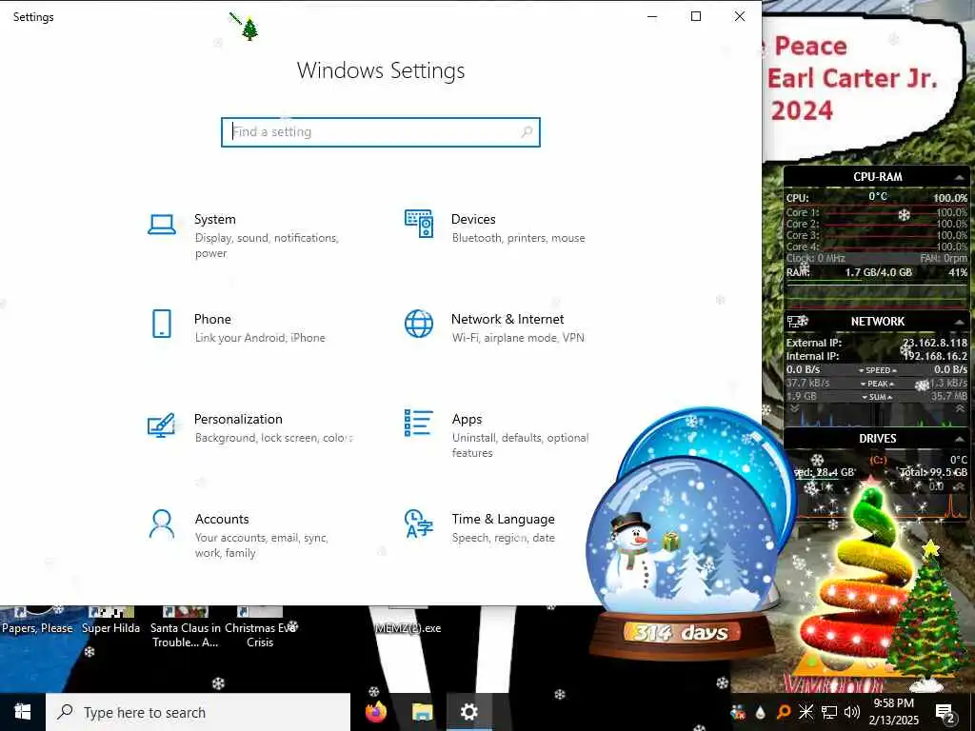Image resolution: width=975 pixels, height=731 pixels.
Task: Click the orange magnifier tray icon
Action: (784, 712)
